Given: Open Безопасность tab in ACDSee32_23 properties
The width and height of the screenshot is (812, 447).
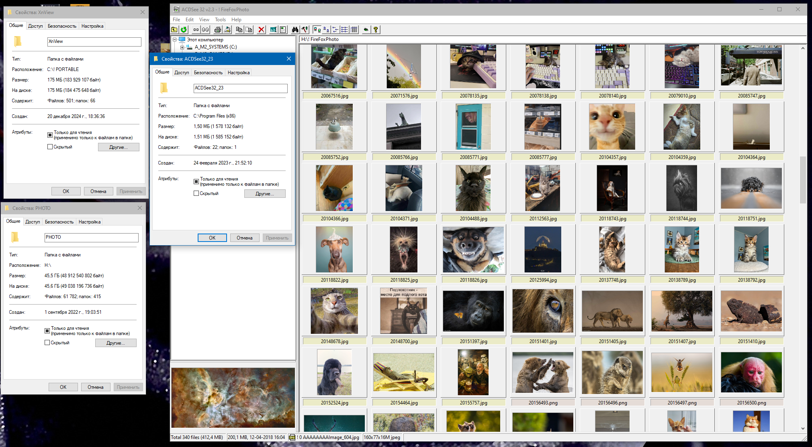Looking at the screenshot, I should point(208,73).
